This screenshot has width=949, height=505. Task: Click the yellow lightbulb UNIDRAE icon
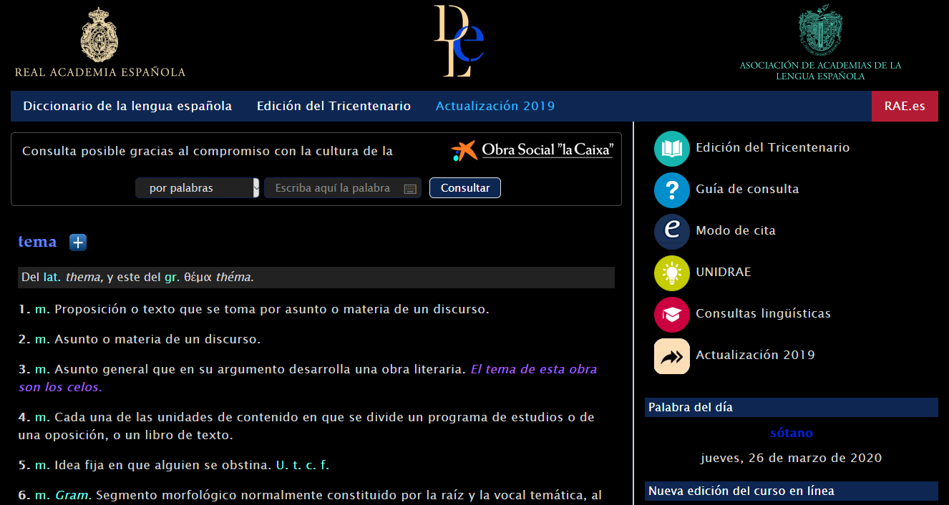tap(672, 273)
